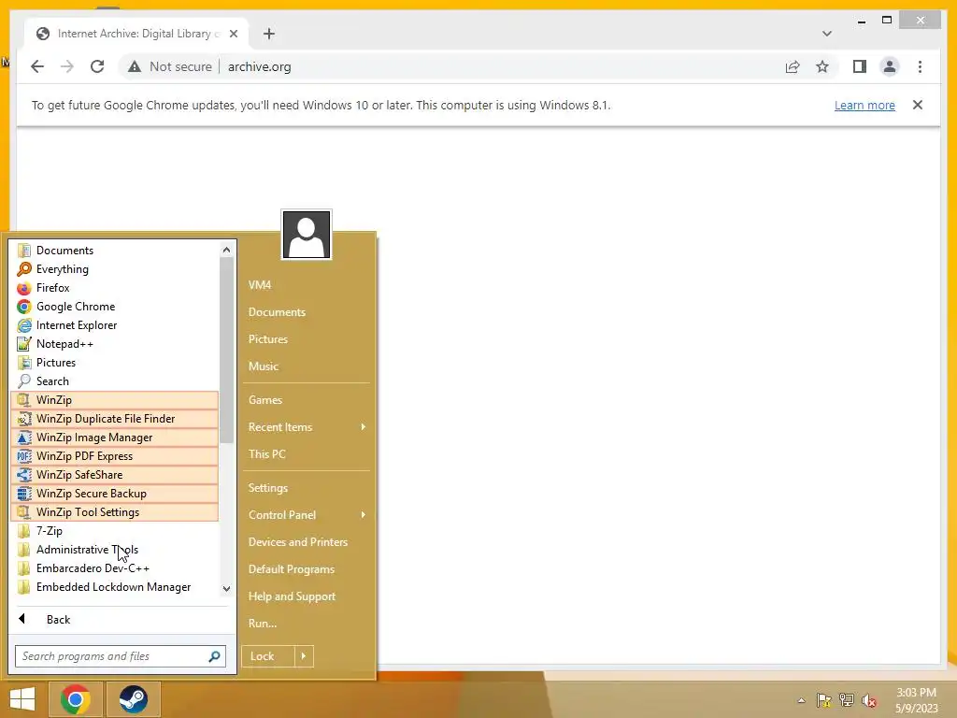The height and width of the screenshot is (718, 957).
Task: Open Music from the Start menu
Action: 307,366
